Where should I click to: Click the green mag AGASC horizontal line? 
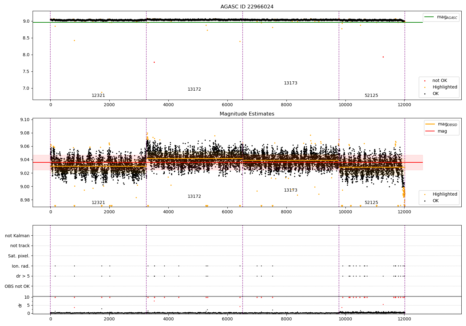(x=227, y=22)
